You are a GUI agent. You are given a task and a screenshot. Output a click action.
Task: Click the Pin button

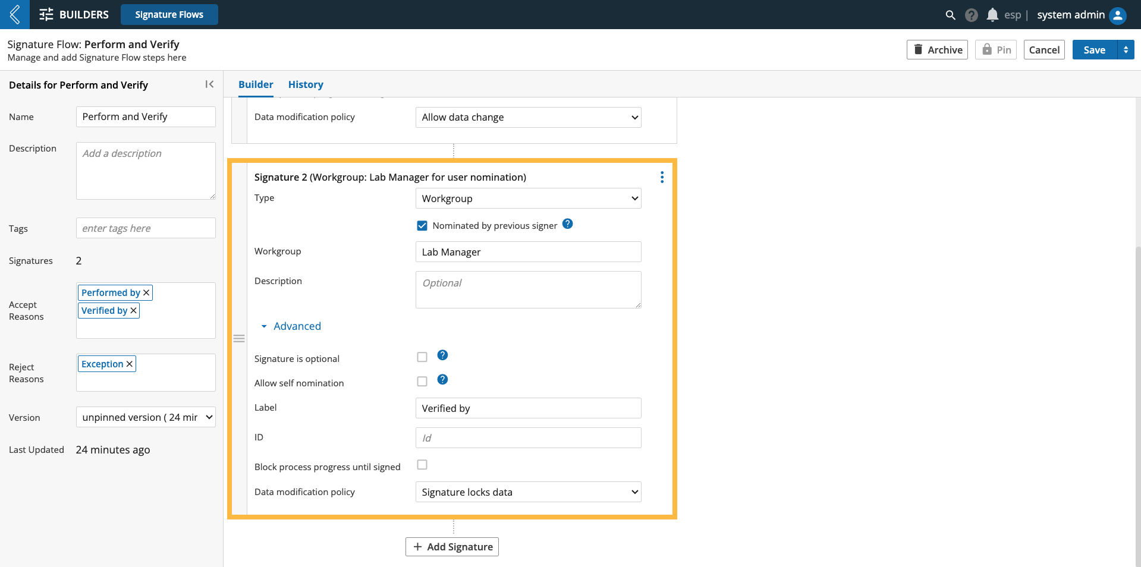pos(996,50)
